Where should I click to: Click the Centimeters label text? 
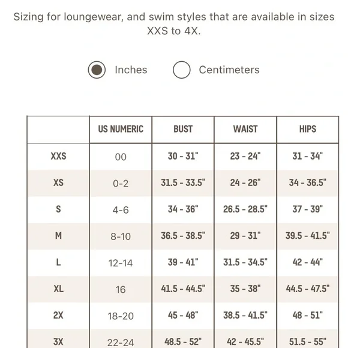click(229, 70)
